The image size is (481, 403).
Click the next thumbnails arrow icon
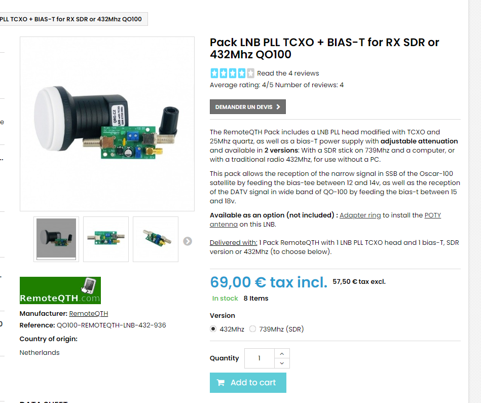pos(188,241)
